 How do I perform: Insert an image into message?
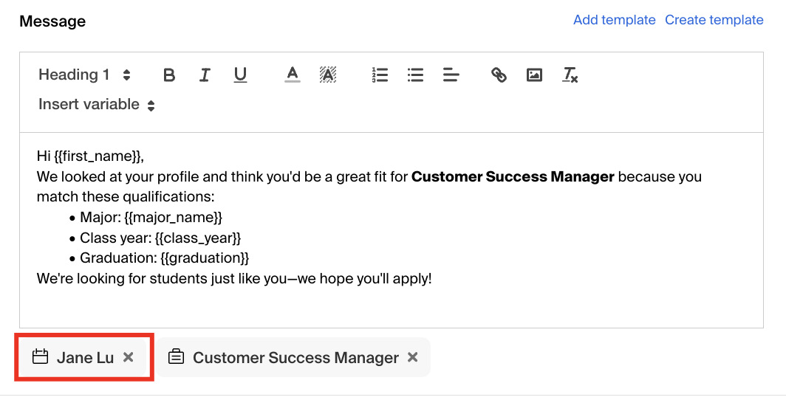[x=534, y=75]
